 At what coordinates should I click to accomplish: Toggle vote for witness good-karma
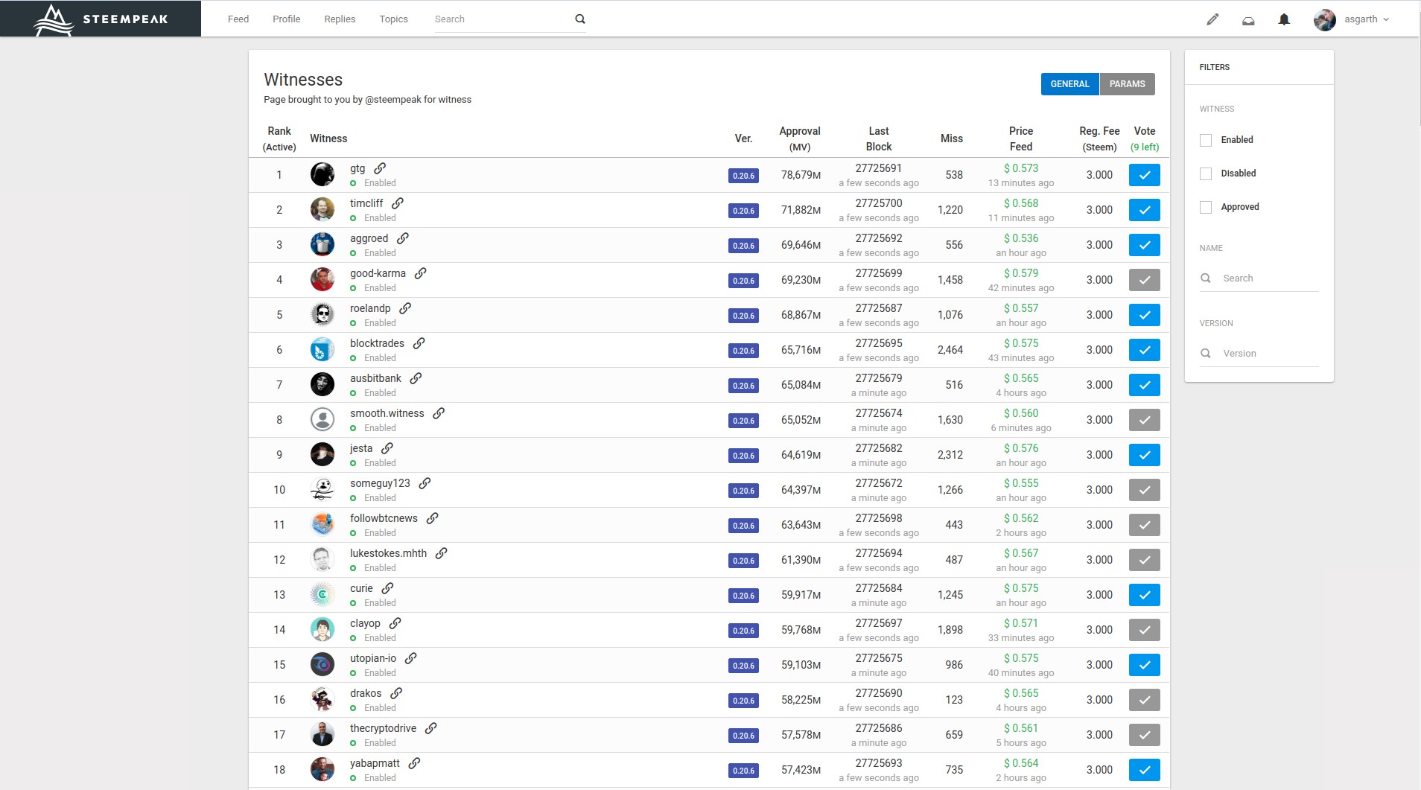[x=1144, y=280]
